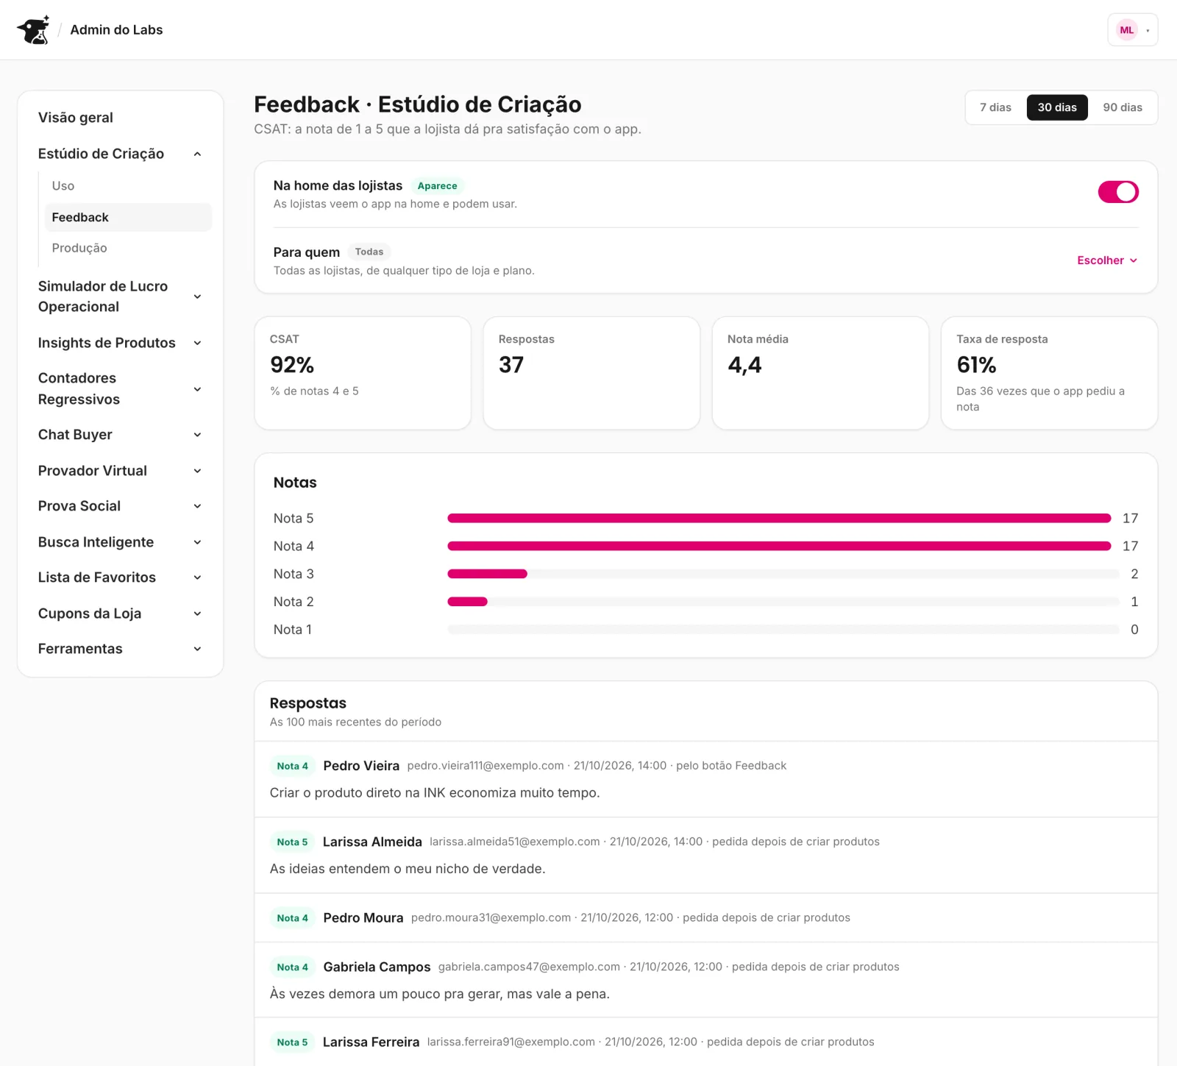Image resolution: width=1177 pixels, height=1066 pixels.
Task: Click Larissa Ferreira's name in responses
Action: pos(371,1042)
